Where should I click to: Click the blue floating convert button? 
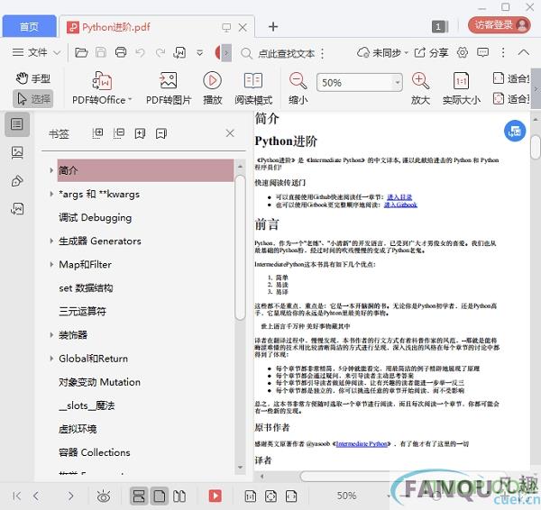click(x=515, y=131)
